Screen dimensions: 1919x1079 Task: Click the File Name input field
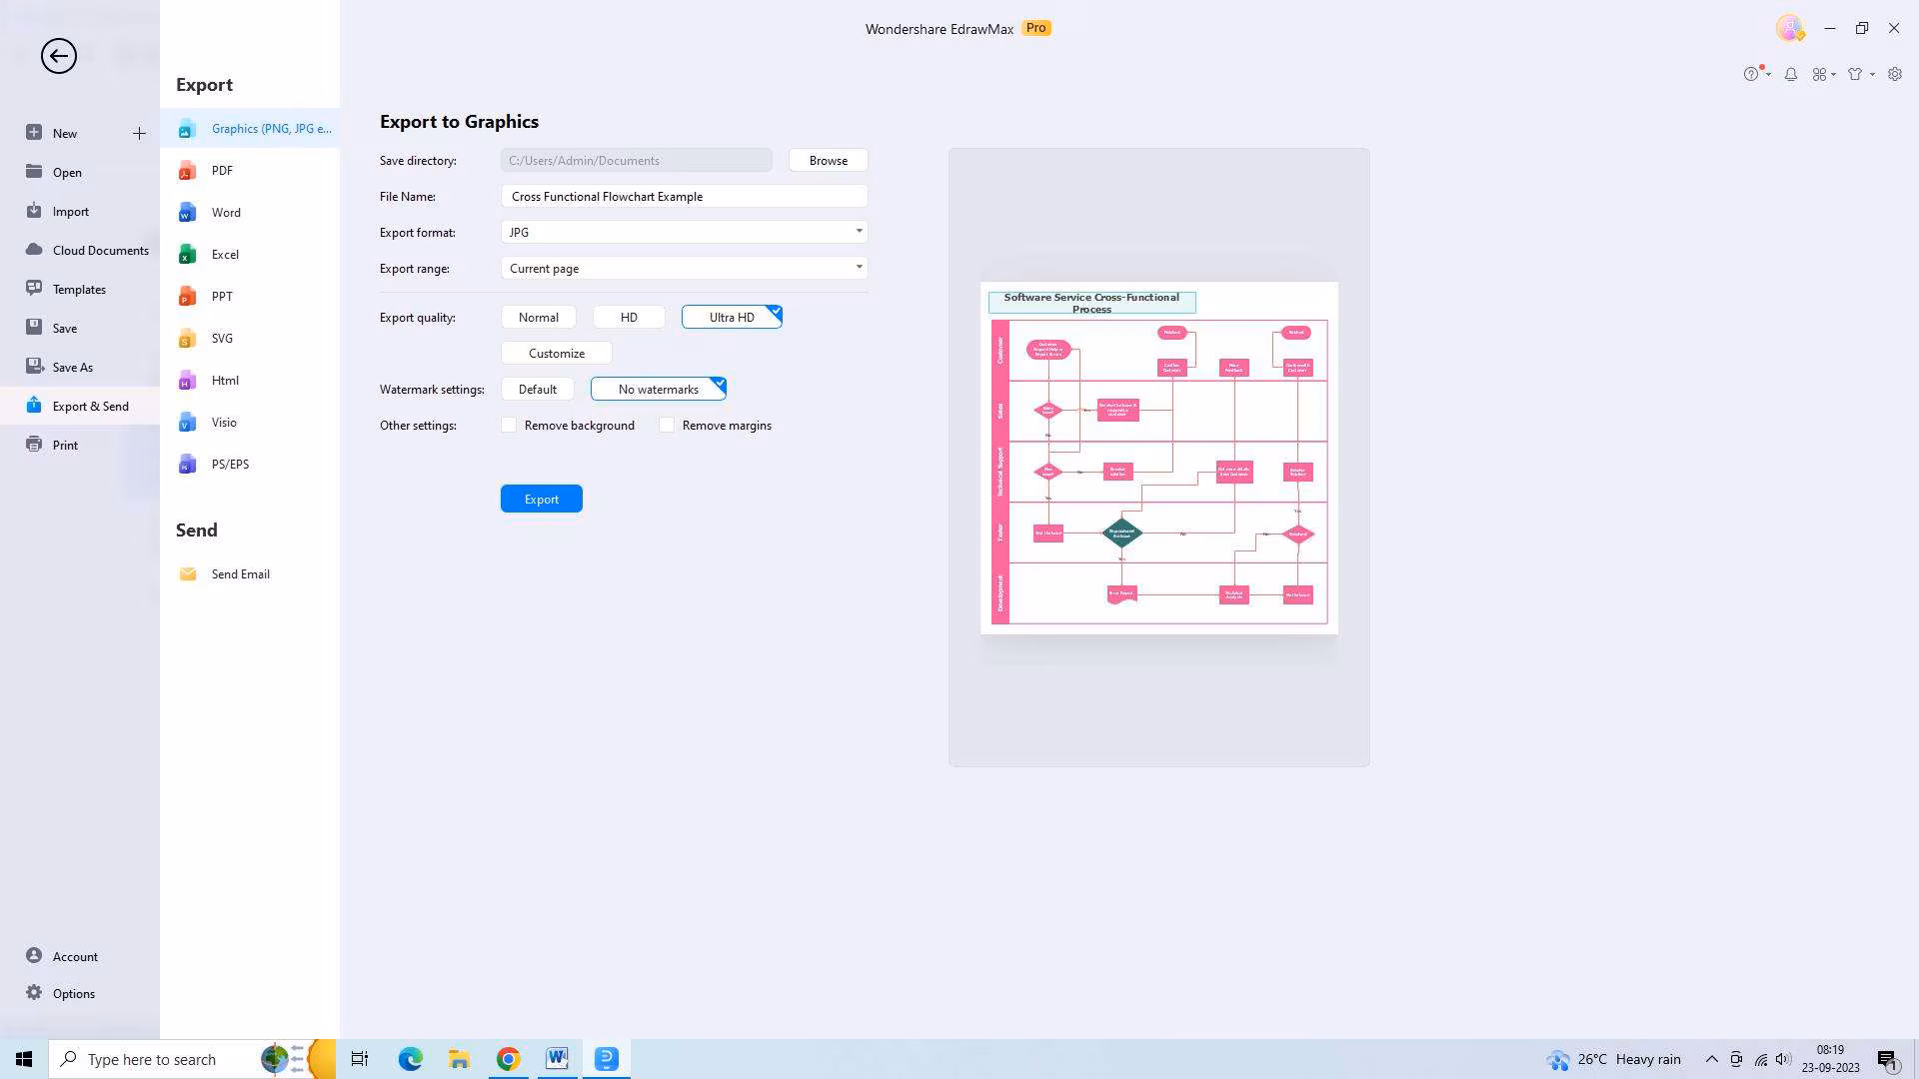click(x=684, y=197)
